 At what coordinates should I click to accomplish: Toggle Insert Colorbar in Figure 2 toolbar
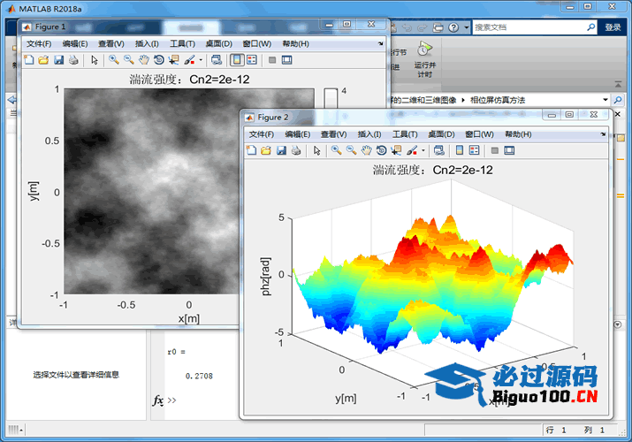point(460,150)
